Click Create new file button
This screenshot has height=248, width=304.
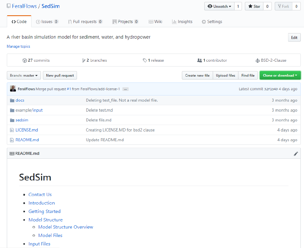tap(197, 75)
